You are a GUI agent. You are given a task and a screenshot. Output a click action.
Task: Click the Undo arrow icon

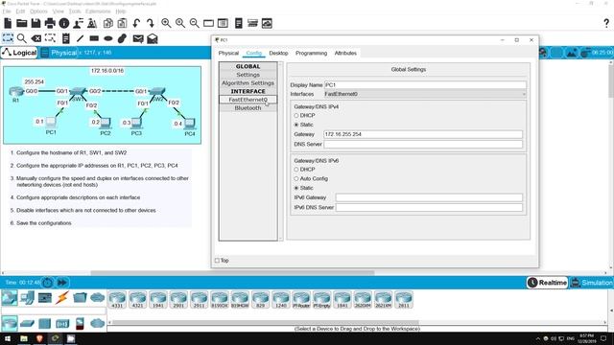(136, 23)
